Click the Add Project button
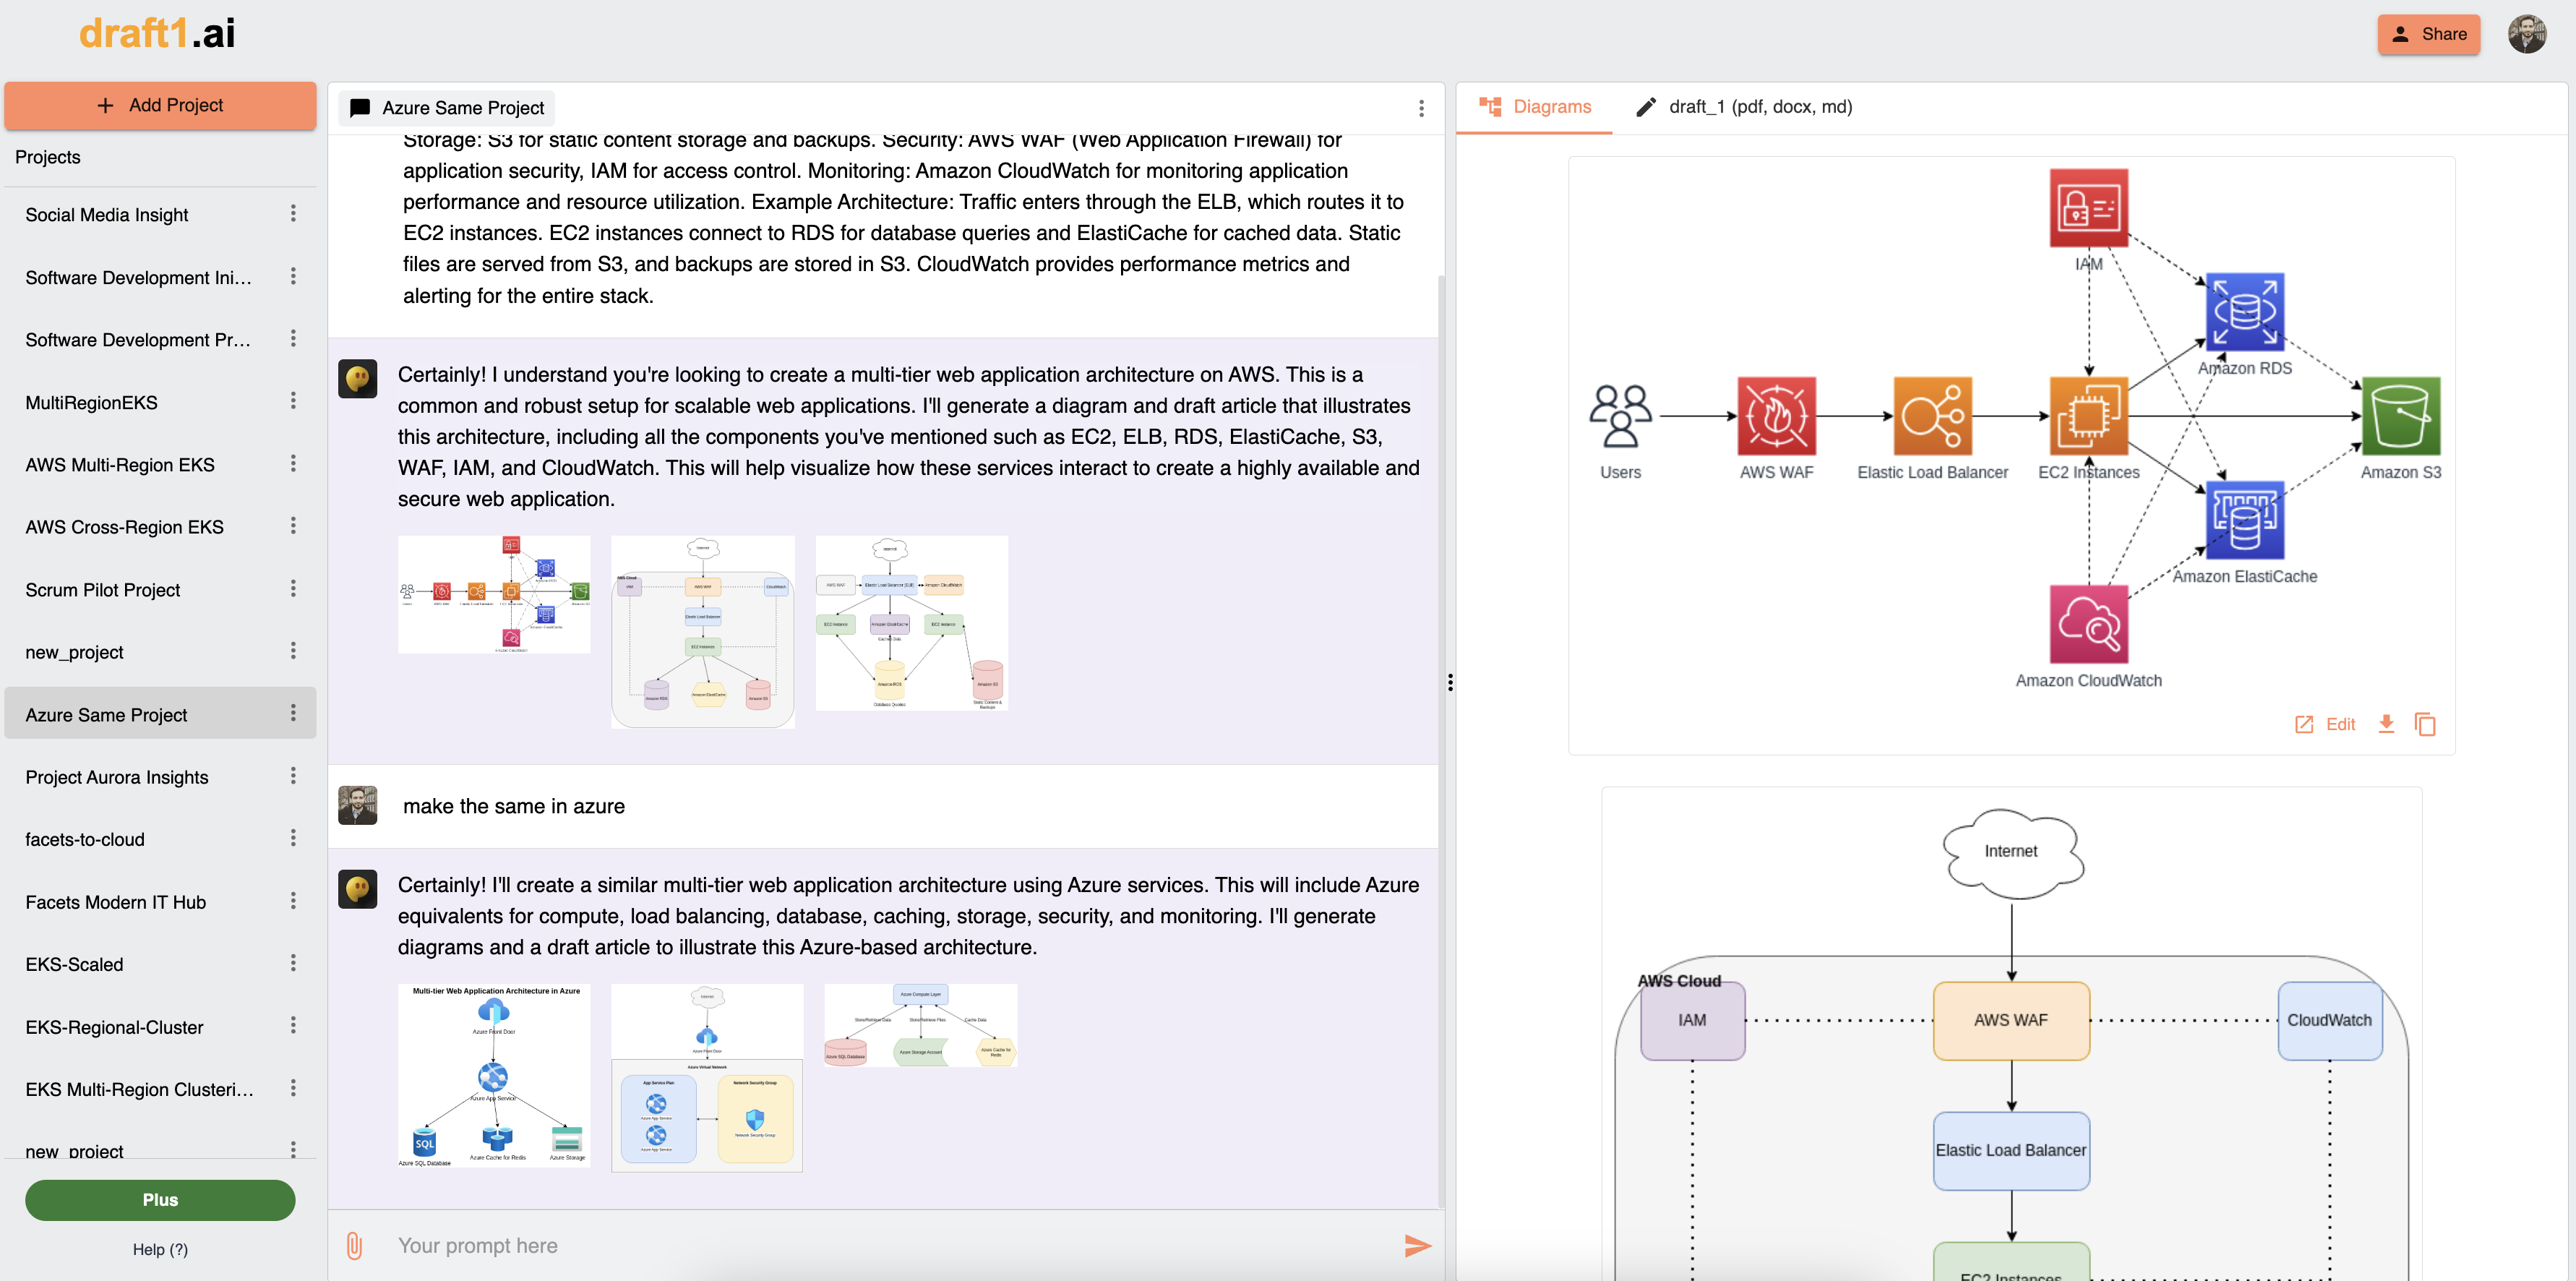Viewport: 2576px width, 1281px height. tap(160, 105)
